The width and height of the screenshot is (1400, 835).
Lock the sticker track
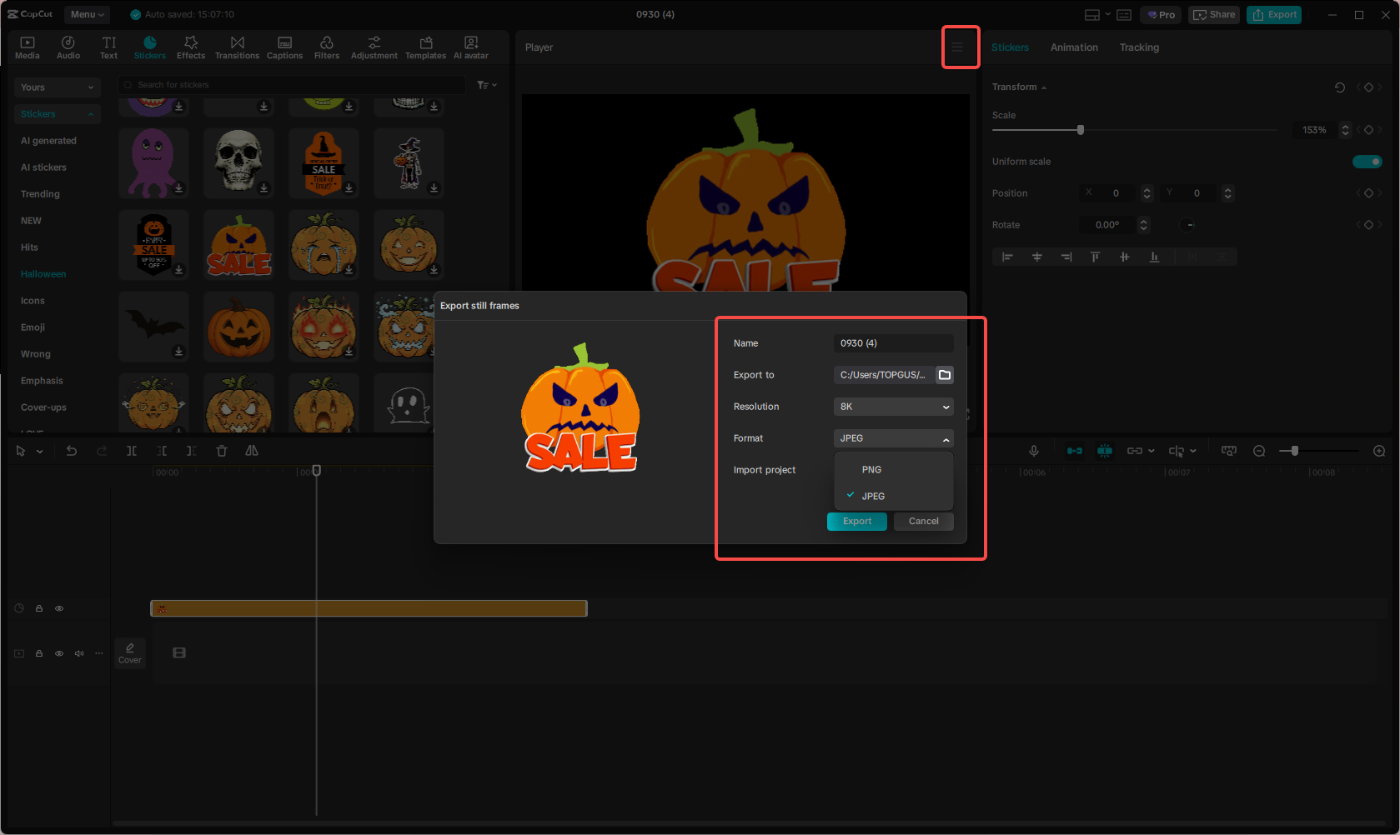[39, 608]
